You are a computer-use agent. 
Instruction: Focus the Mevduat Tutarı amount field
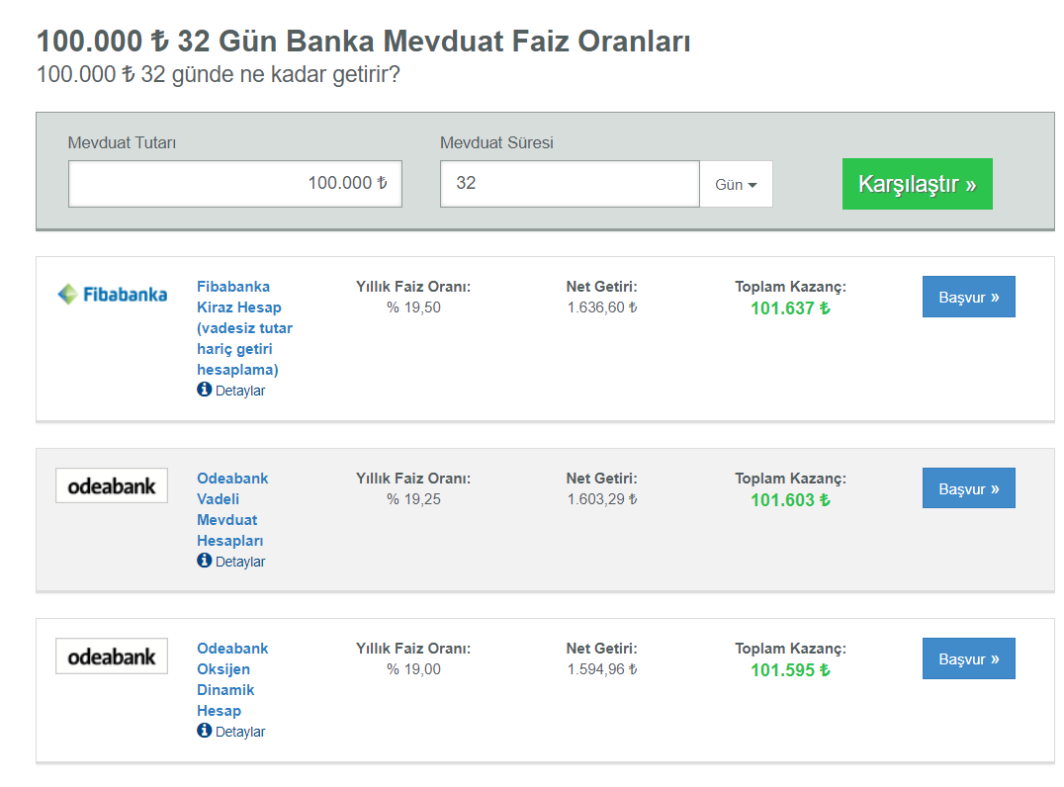click(235, 184)
